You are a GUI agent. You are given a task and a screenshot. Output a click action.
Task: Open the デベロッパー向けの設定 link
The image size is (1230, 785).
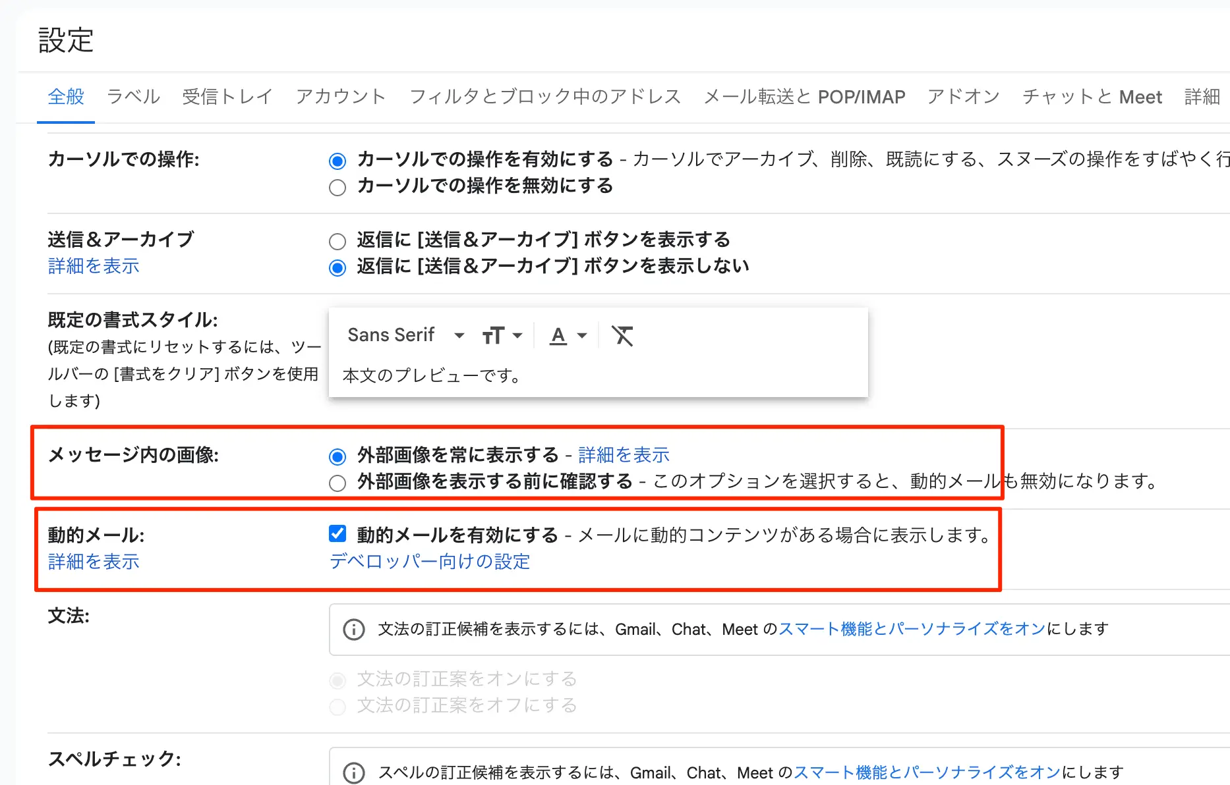pyautogui.click(x=430, y=562)
